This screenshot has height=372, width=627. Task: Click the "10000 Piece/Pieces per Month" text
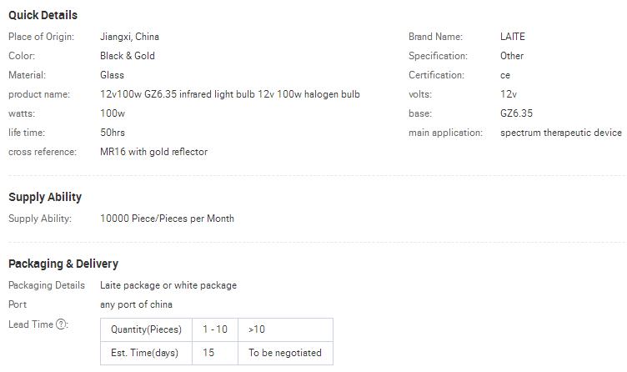pyautogui.click(x=167, y=219)
